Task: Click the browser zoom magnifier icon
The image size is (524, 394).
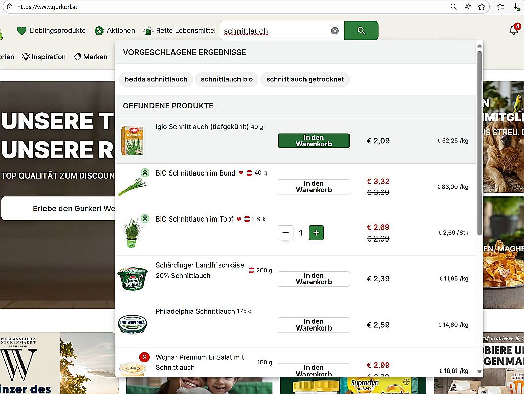Action: pyautogui.click(x=453, y=7)
